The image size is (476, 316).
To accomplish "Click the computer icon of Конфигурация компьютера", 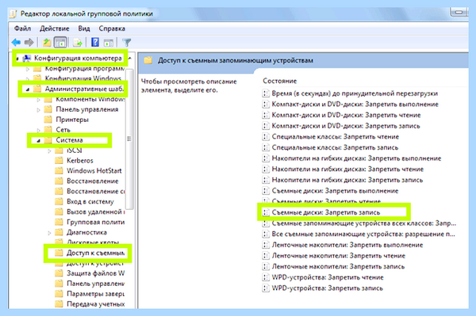I will 27,58.
